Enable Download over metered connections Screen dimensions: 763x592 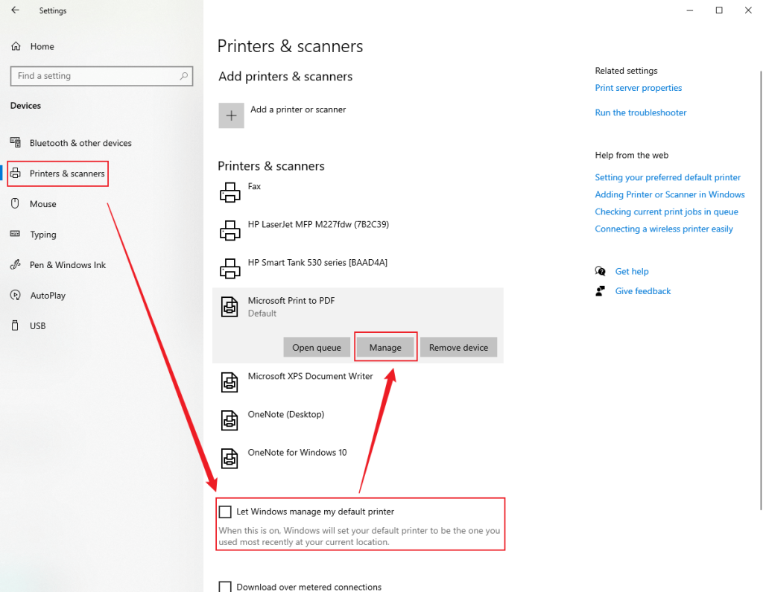tap(225, 587)
